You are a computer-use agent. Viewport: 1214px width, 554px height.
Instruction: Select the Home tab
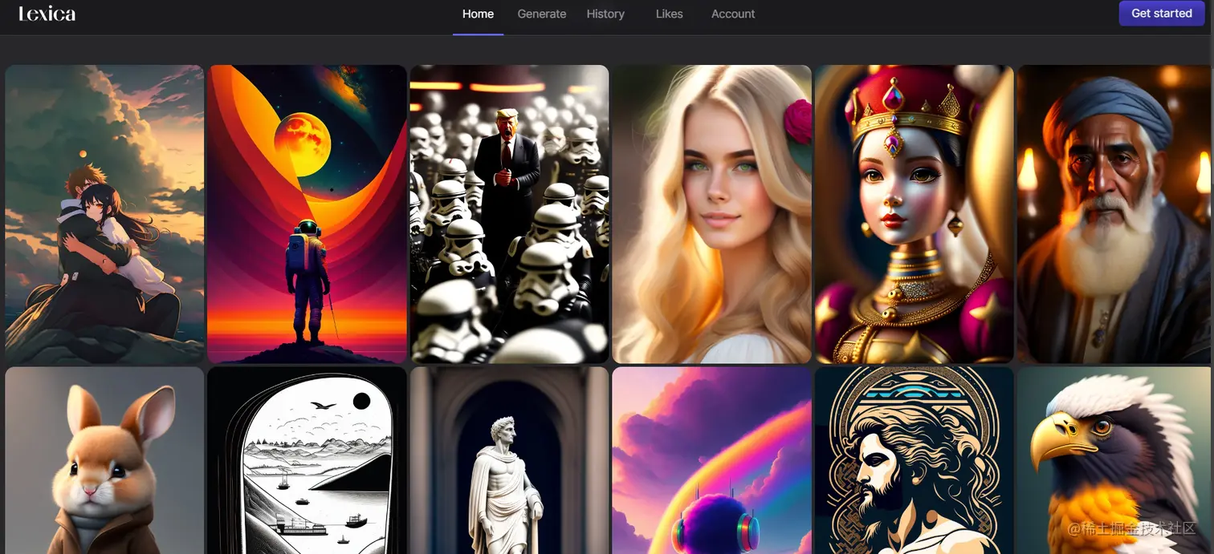pos(478,14)
